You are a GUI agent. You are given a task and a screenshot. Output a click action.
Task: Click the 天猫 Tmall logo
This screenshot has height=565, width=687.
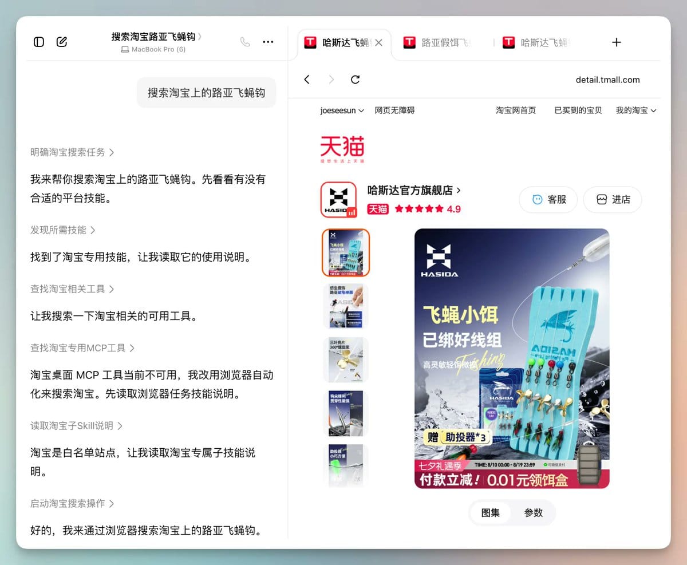click(342, 149)
